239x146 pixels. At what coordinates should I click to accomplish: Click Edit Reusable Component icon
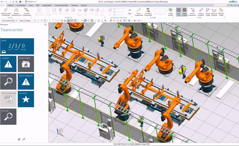pos(6,11)
